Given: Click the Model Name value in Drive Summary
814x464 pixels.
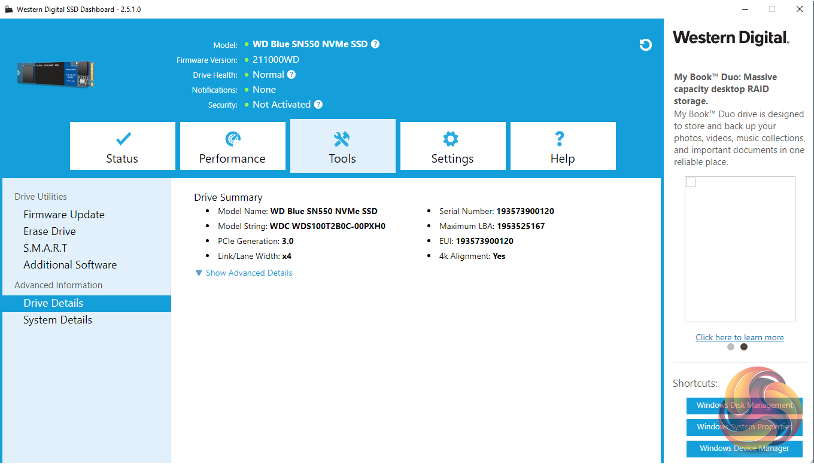Looking at the screenshot, I should point(324,211).
